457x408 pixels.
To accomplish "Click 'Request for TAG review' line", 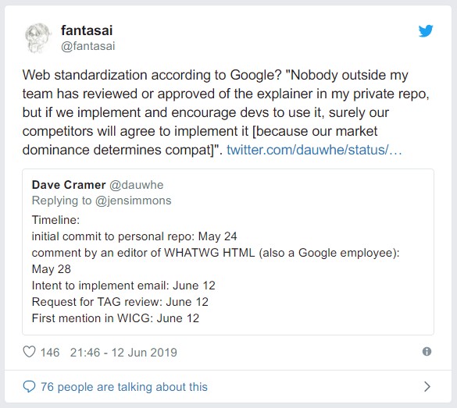I will pyautogui.click(x=120, y=302).
